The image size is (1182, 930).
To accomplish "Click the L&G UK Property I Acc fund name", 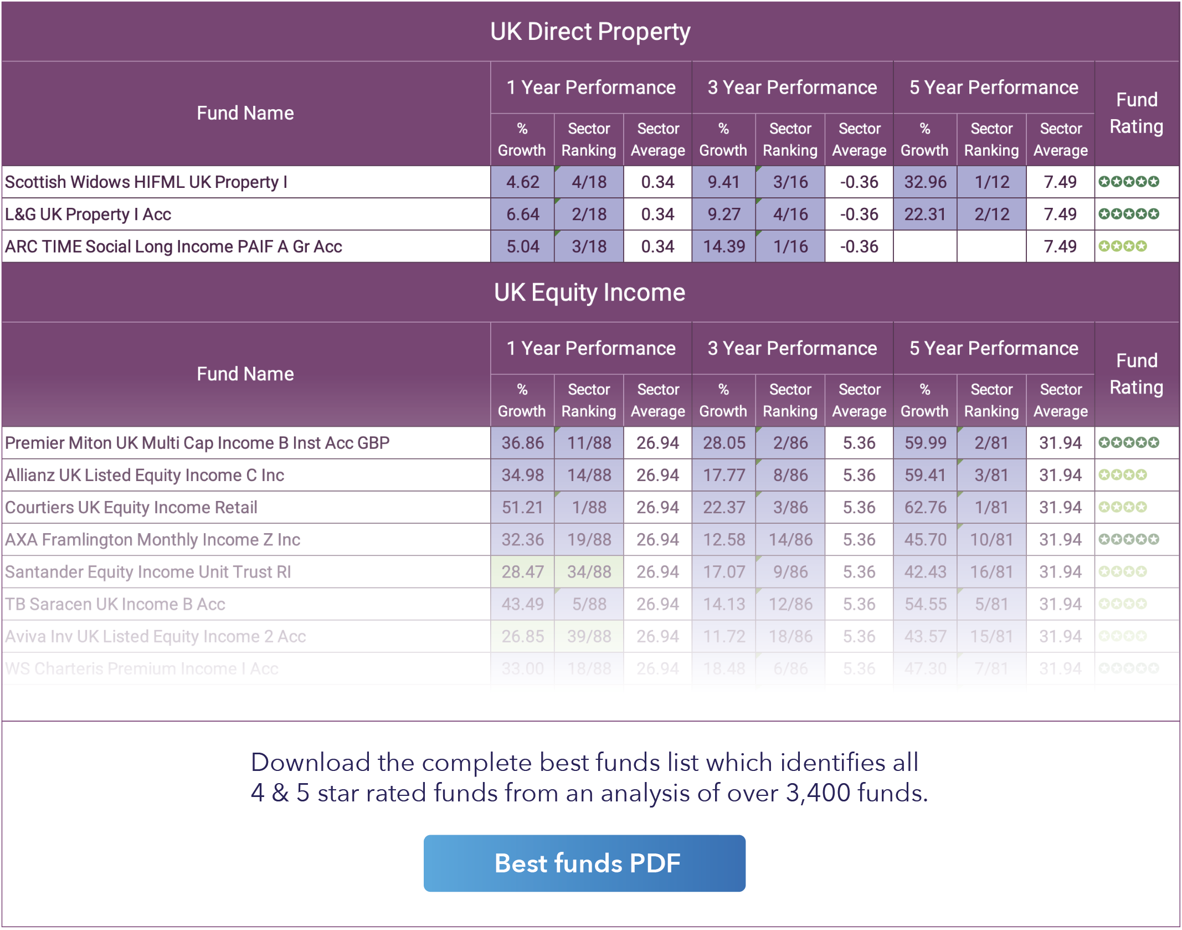I will (88, 214).
